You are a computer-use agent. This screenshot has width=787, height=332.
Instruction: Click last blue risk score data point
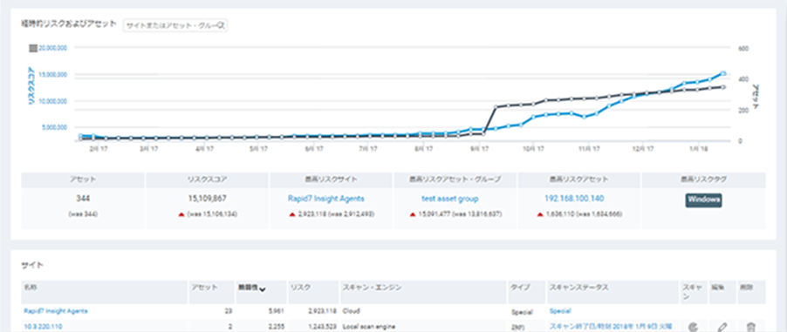coord(722,73)
